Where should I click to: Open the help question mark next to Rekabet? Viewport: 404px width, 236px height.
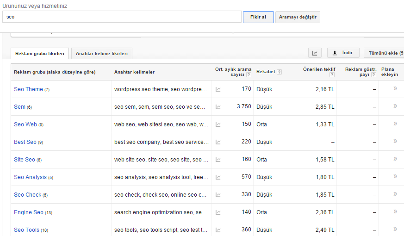279,72
